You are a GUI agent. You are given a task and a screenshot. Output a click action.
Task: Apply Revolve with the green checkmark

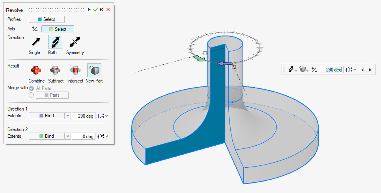click(95, 9)
